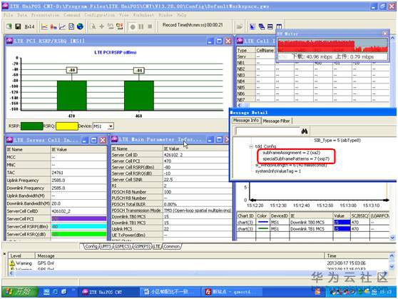Open the Help menu
The height and width of the screenshot is (299, 398).
181,15
